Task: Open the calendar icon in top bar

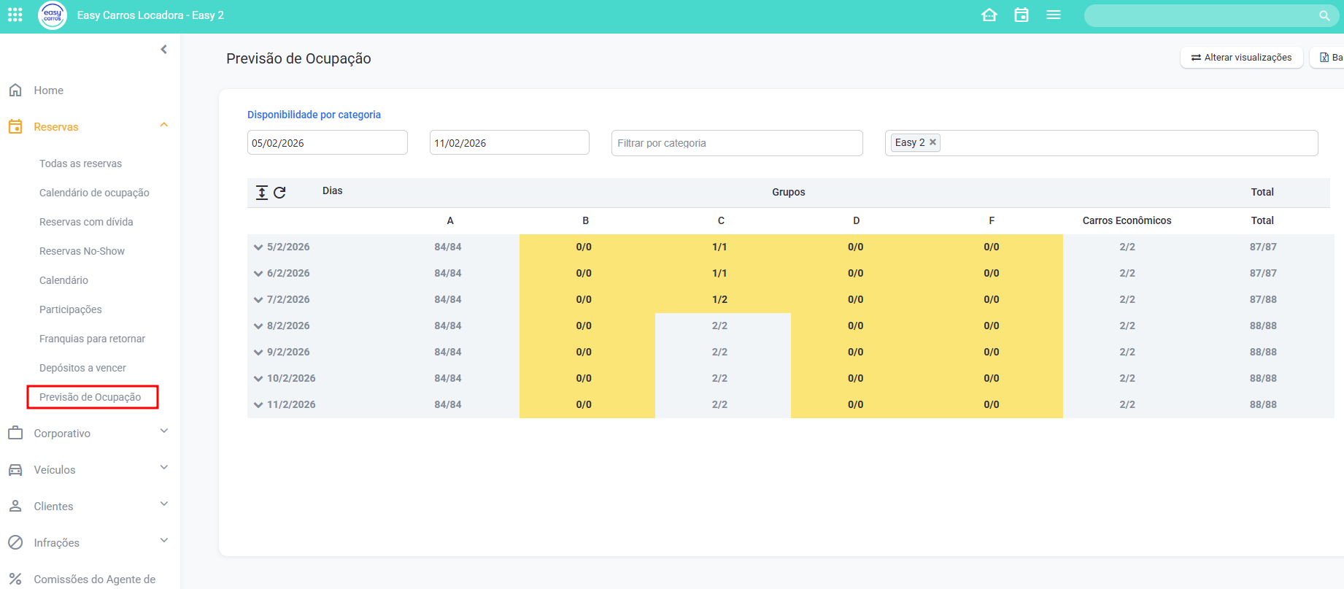Action: coord(1021,15)
